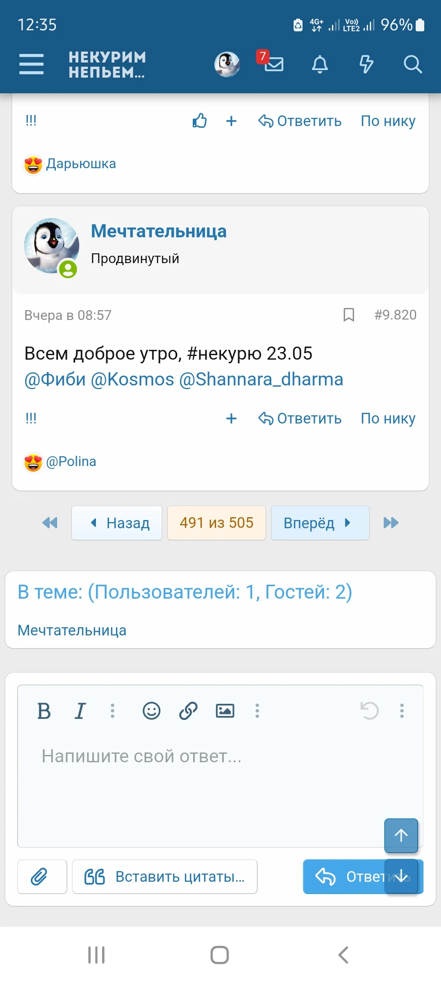441x982 pixels.
Task: Open the hamburger navigation menu
Action: tap(31, 64)
